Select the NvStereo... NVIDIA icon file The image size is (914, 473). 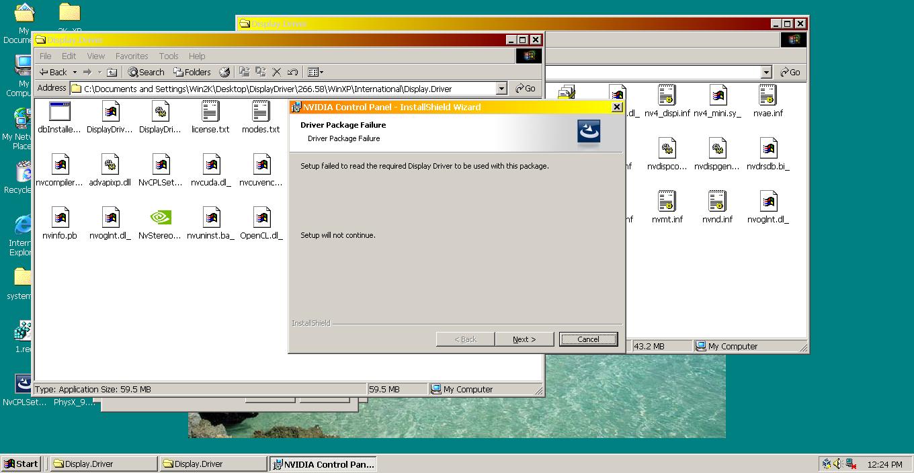pos(160,224)
